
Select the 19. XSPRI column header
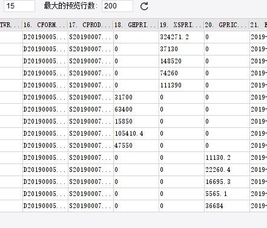pos(182,25)
